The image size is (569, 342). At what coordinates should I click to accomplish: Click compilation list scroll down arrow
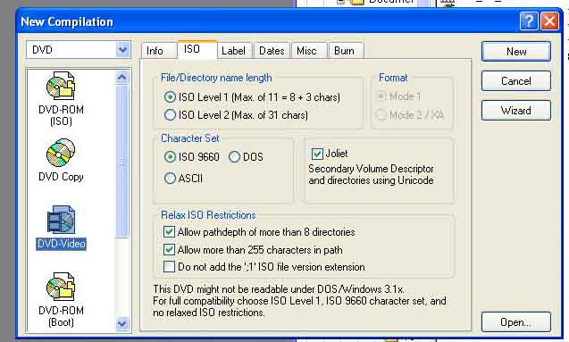pos(121,323)
